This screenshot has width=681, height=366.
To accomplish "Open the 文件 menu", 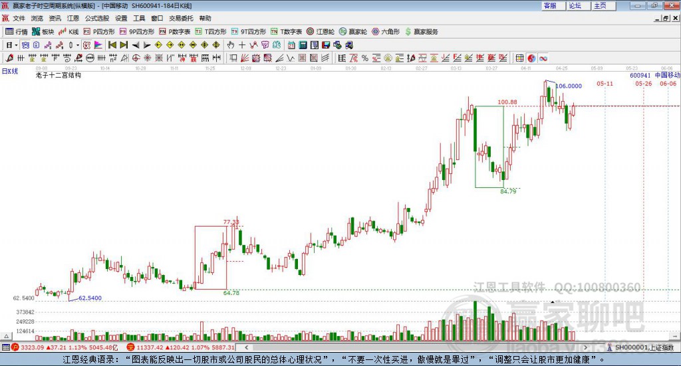I will click(19, 18).
